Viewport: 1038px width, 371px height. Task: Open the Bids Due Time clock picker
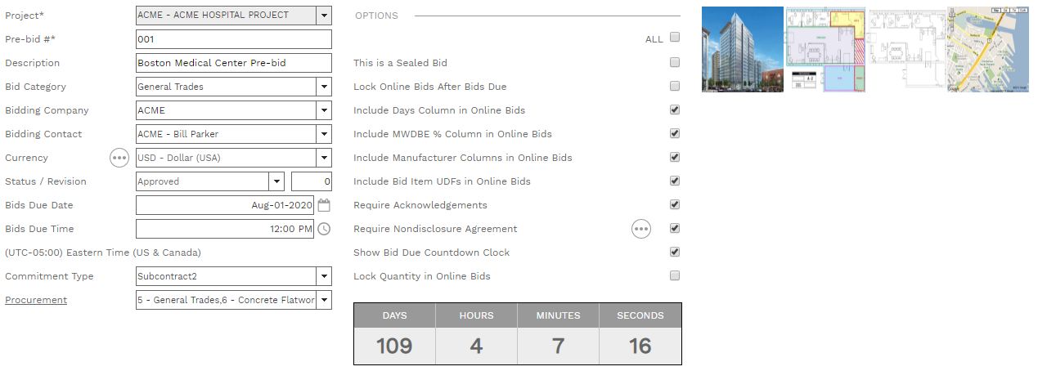coord(324,229)
